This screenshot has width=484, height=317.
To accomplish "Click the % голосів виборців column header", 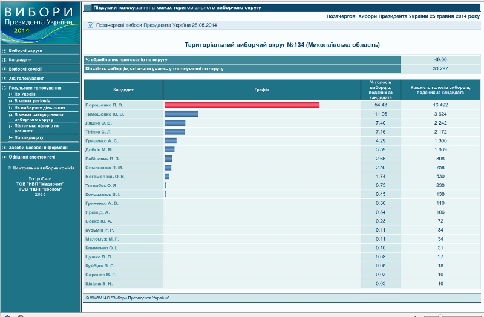I will tap(381, 90).
